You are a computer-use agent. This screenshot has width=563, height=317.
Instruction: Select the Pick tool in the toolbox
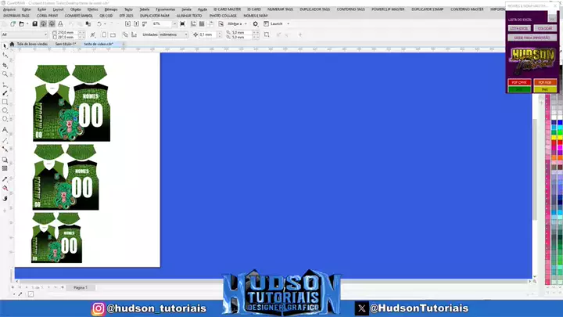point(5,46)
